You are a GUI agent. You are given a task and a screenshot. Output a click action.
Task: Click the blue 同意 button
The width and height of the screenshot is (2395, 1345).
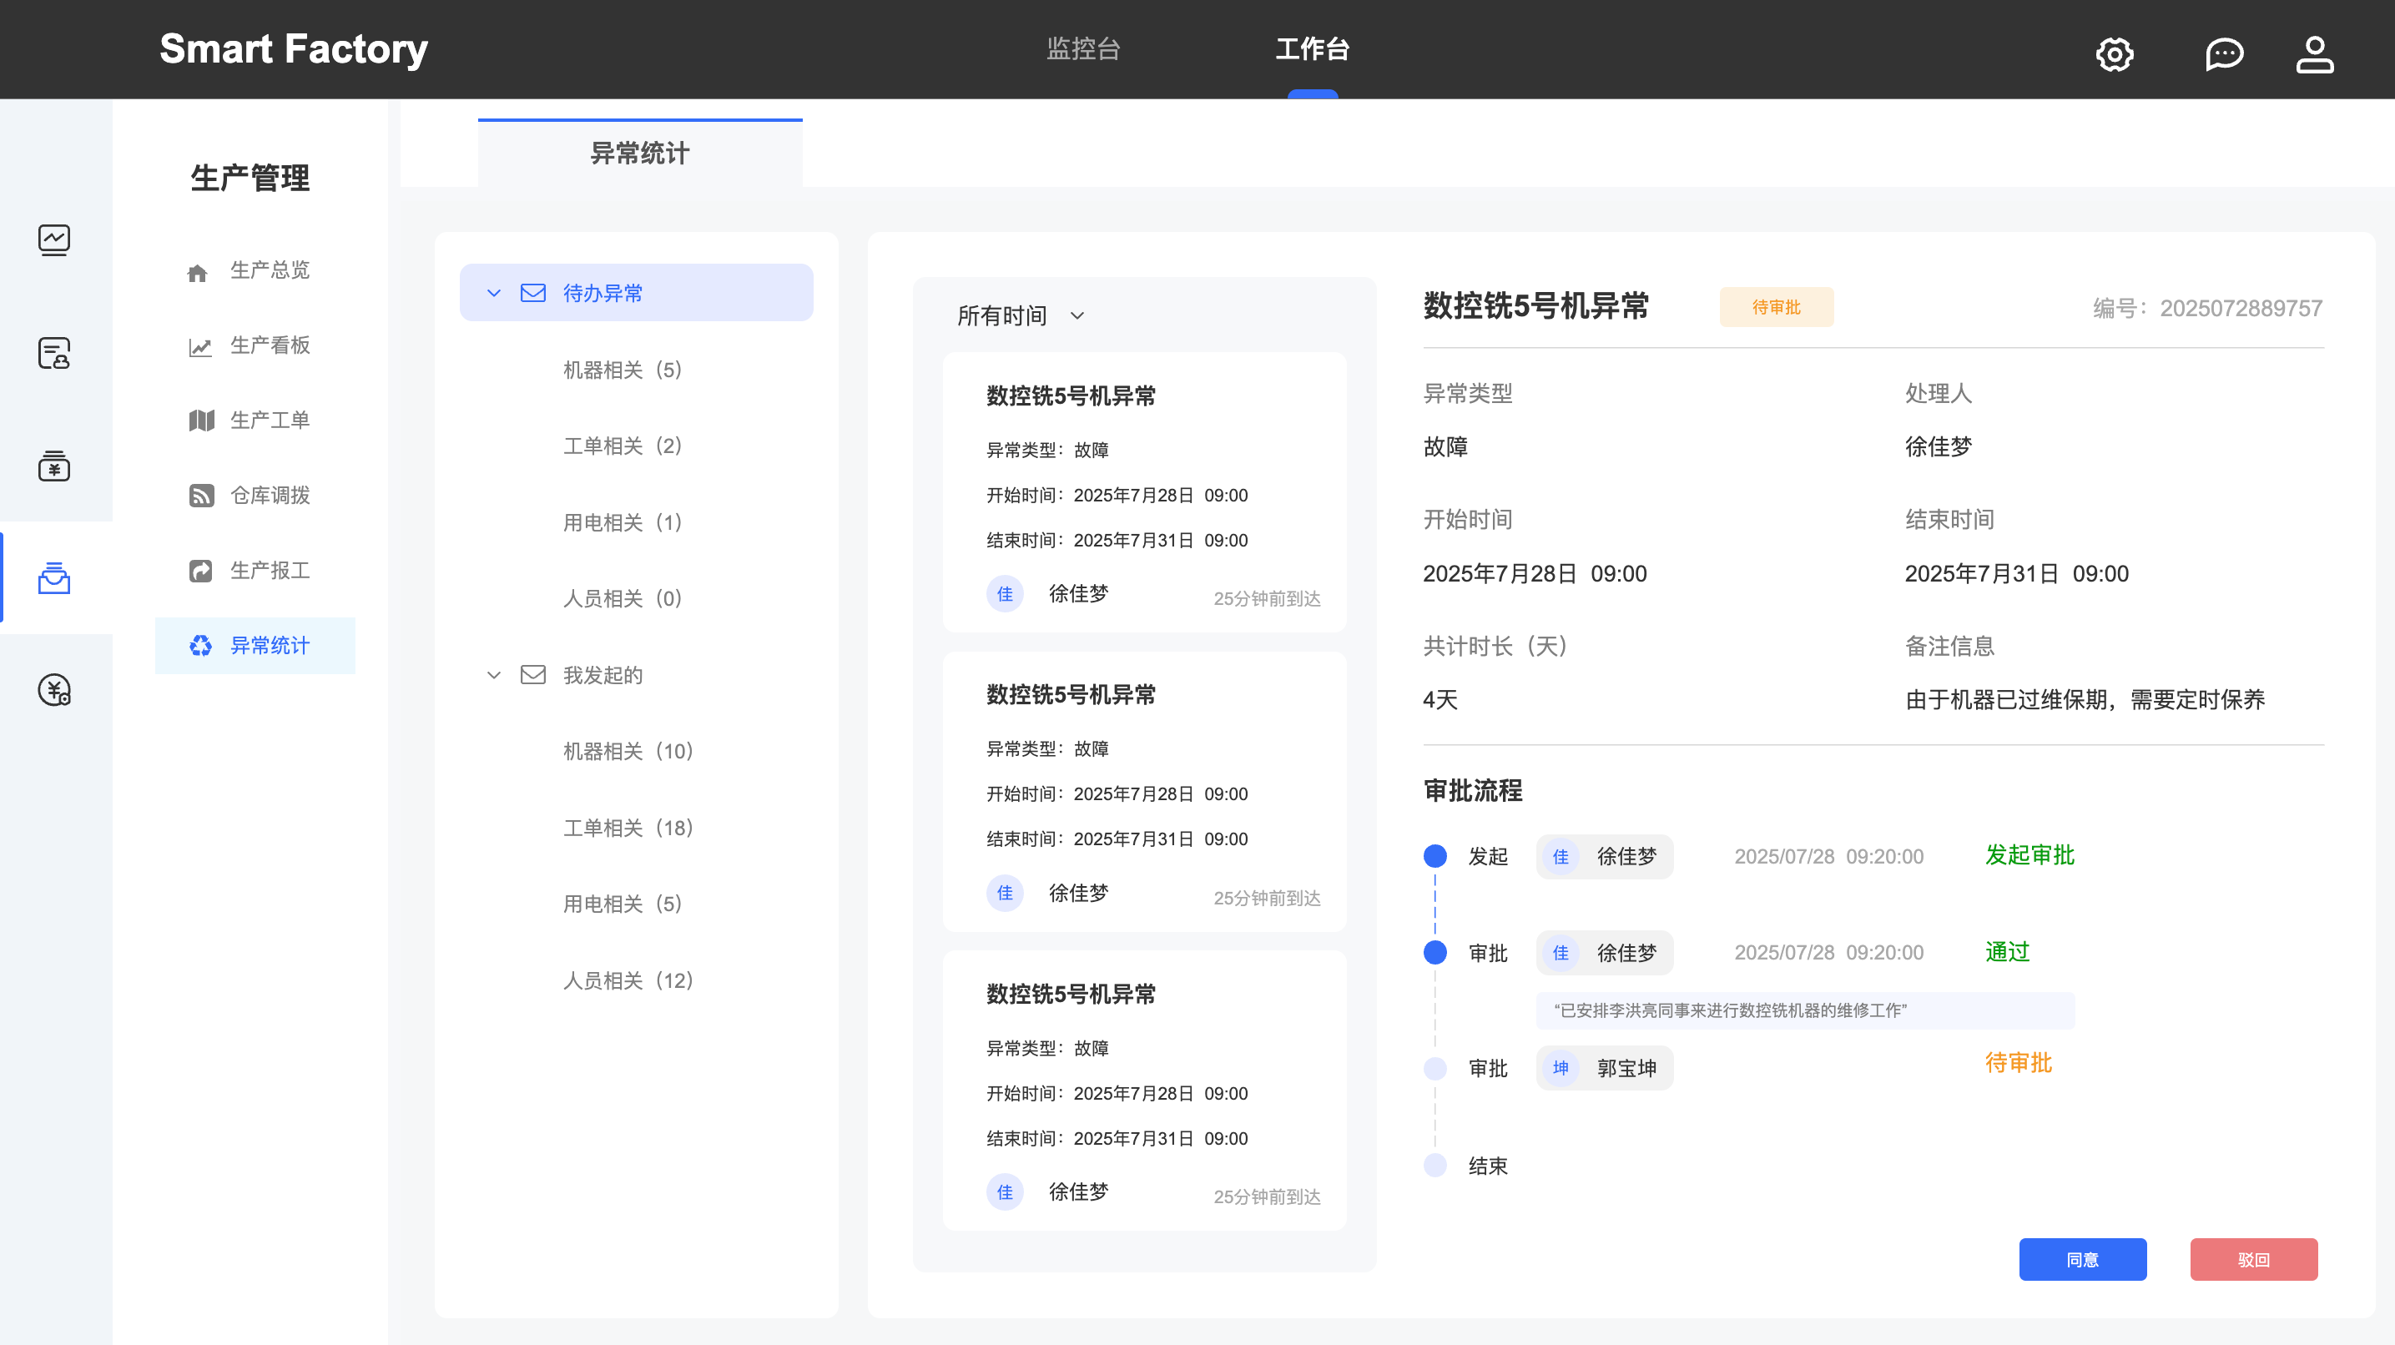[2082, 1258]
